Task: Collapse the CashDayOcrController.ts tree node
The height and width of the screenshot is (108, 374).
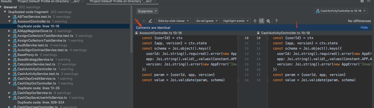Action: [x=10, y=83]
